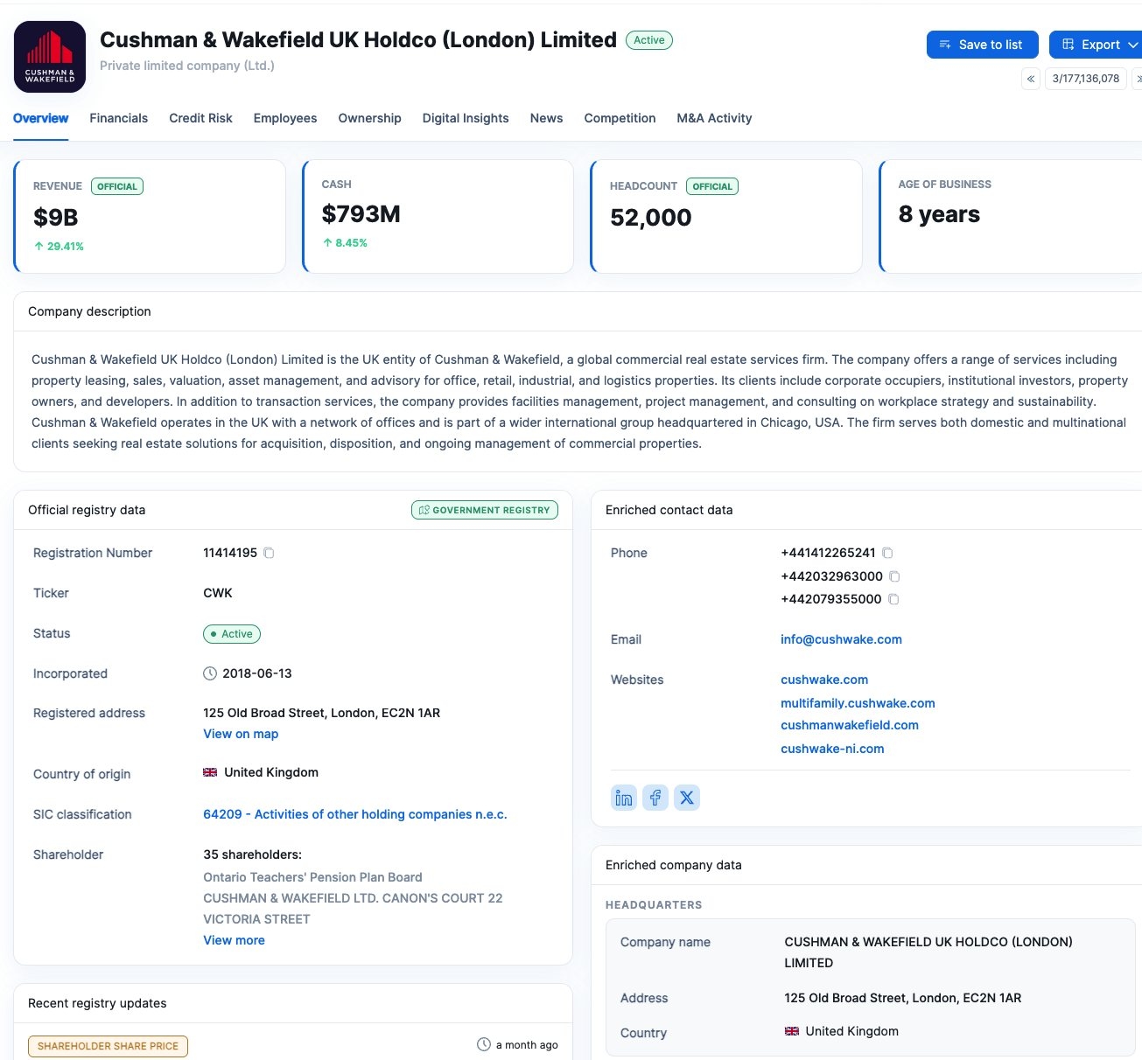The height and width of the screenshot is (1060, 1142).
Task: Click the CWK ticker value
Action: (218, 593)
